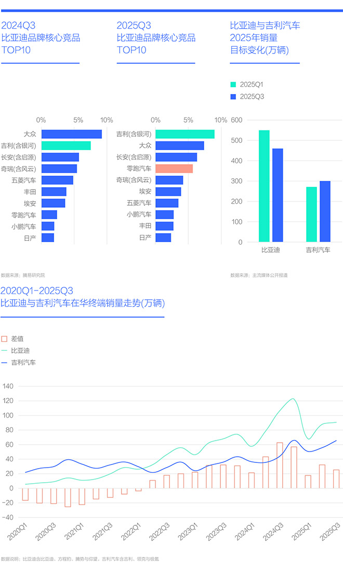
Task: Select the 五菱汽车 bar in 2025Q3 chart
Action: (167, 203)
